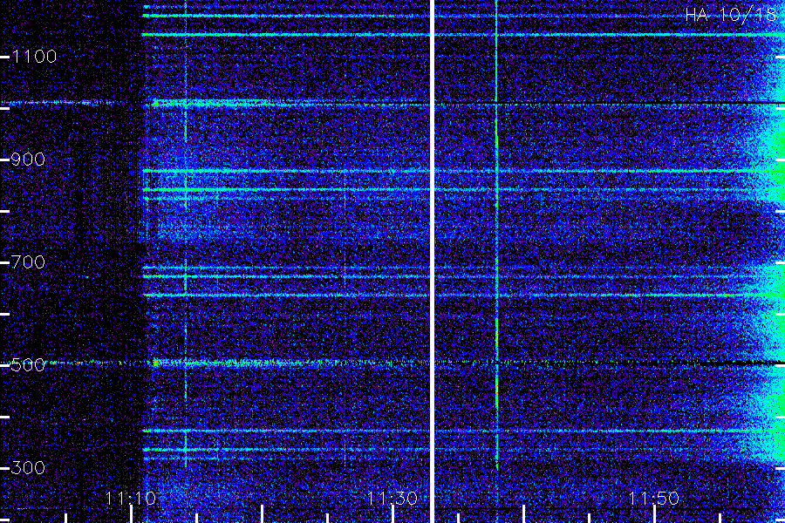Click the 11:30 time axis label
The height and width of the screenshot is (523, 785).
392,499
